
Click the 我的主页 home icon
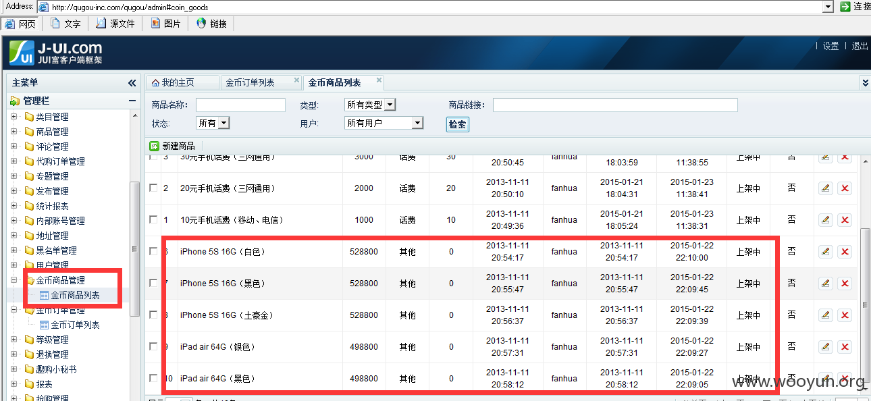(155, 82)
